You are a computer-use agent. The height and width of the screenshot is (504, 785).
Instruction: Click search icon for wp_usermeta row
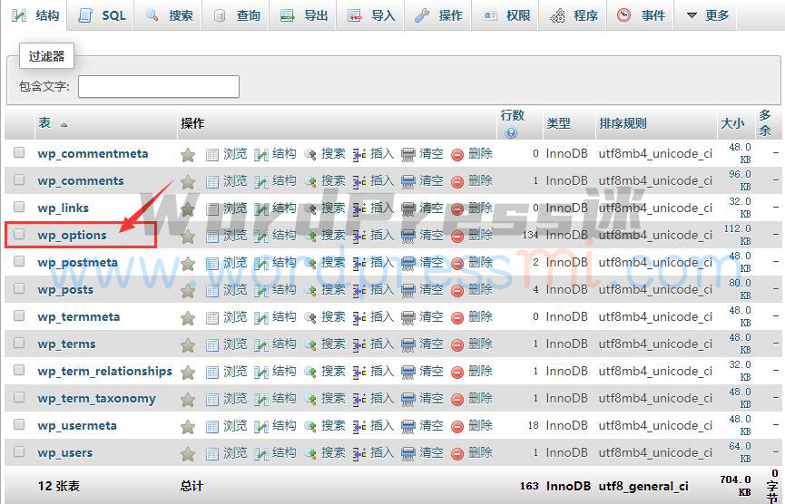(309, 427)
